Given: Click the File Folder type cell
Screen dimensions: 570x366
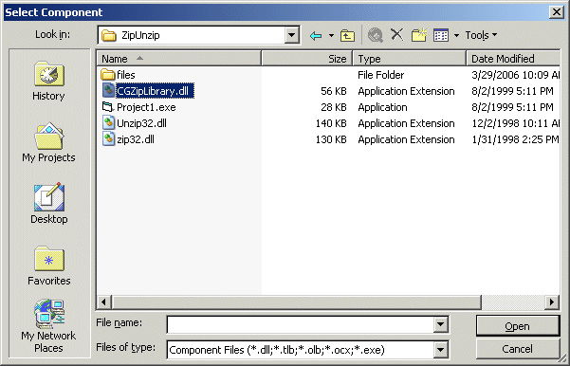Looking at the screenshot, I should tap(380, 75).
